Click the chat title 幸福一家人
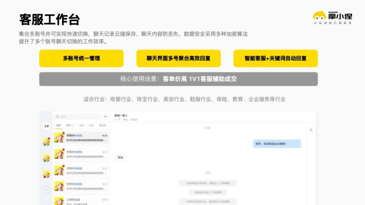Image resolution: width=365 pixels, height=205 pixels. coord(121,116)
